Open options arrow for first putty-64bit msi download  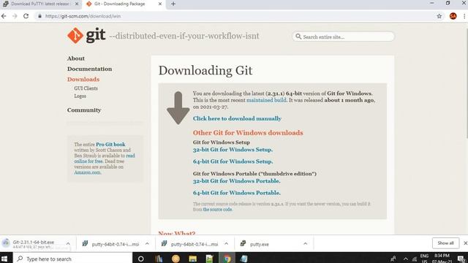point(147,243)
